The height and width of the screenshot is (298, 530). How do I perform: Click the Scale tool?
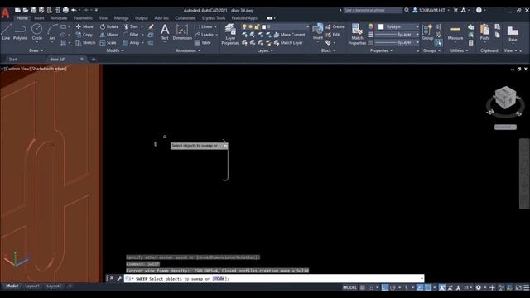[108, 42]
